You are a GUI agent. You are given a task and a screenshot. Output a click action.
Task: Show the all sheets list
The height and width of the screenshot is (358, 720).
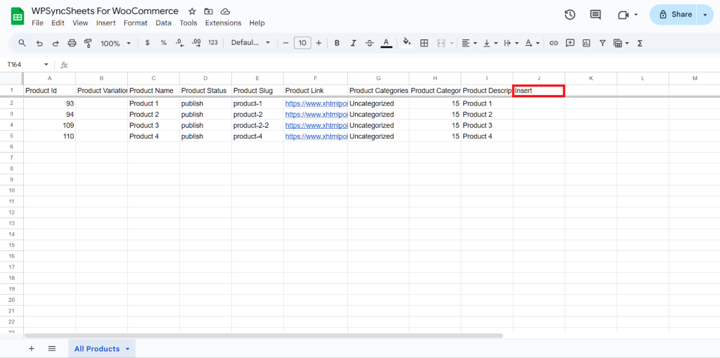pyautogui.click(x=52, y=348)
